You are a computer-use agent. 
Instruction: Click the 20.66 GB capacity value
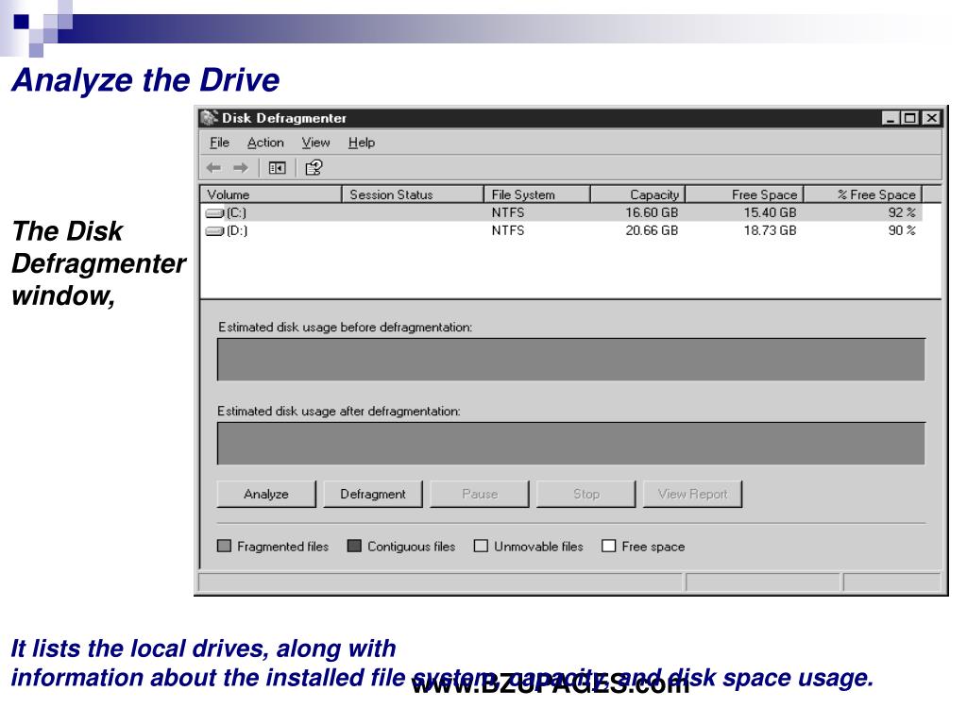pyautogui.click(x=652, y=230)
